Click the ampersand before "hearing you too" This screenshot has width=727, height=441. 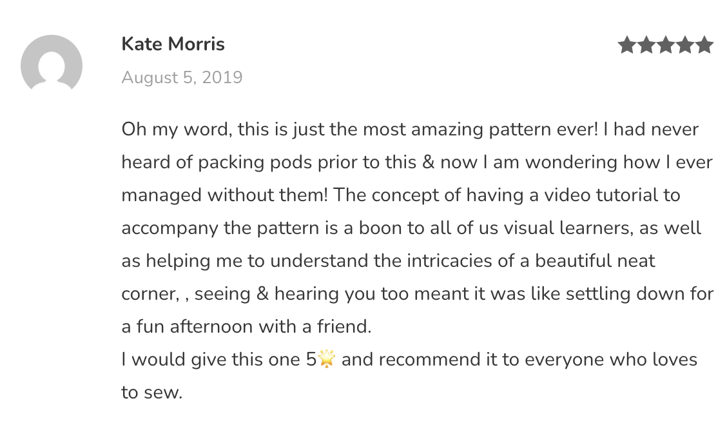pos(262,293)
